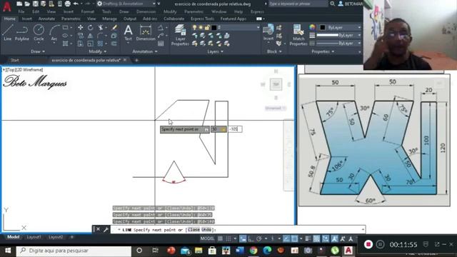Screen dimensions: 457x257
Task: Click the Close option in command line
Action: 194,230
